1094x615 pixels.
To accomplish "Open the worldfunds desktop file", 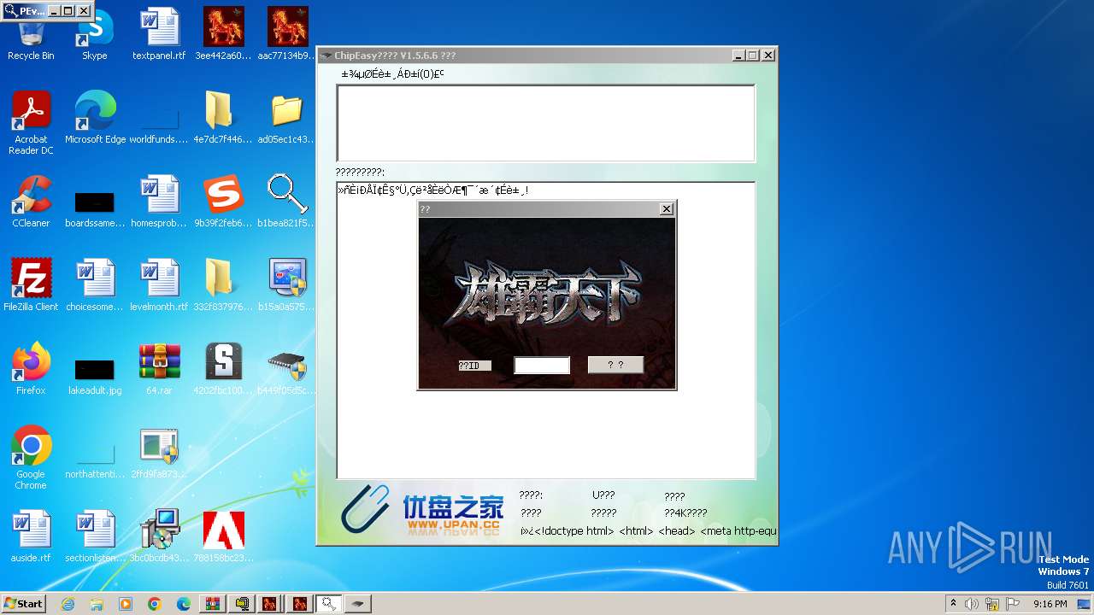I will [159, 125].
